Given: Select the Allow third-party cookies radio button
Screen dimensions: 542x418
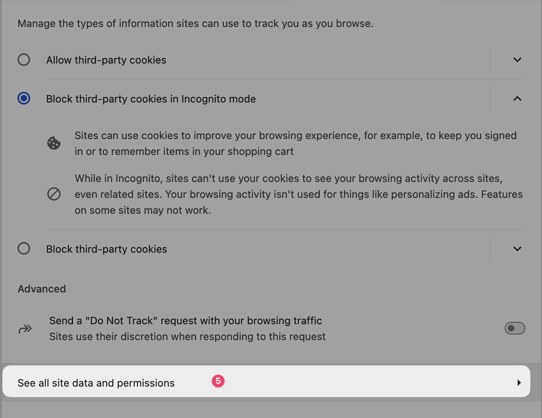Looking at the screenshot, I should click(x=24, y=60).
